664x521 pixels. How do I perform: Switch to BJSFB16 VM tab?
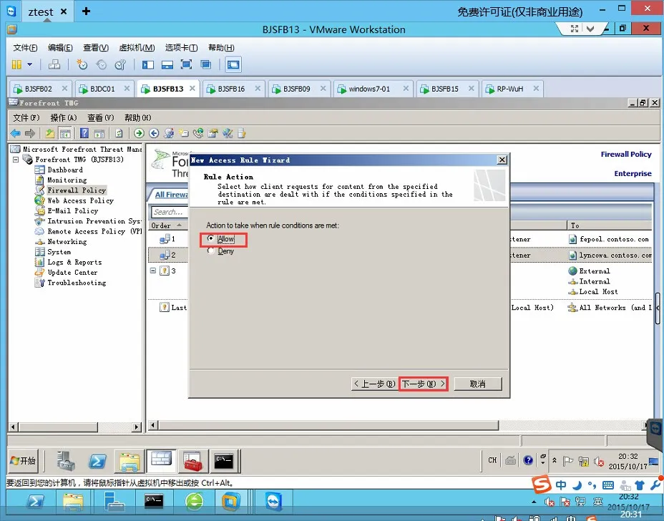tap(231, 89)
